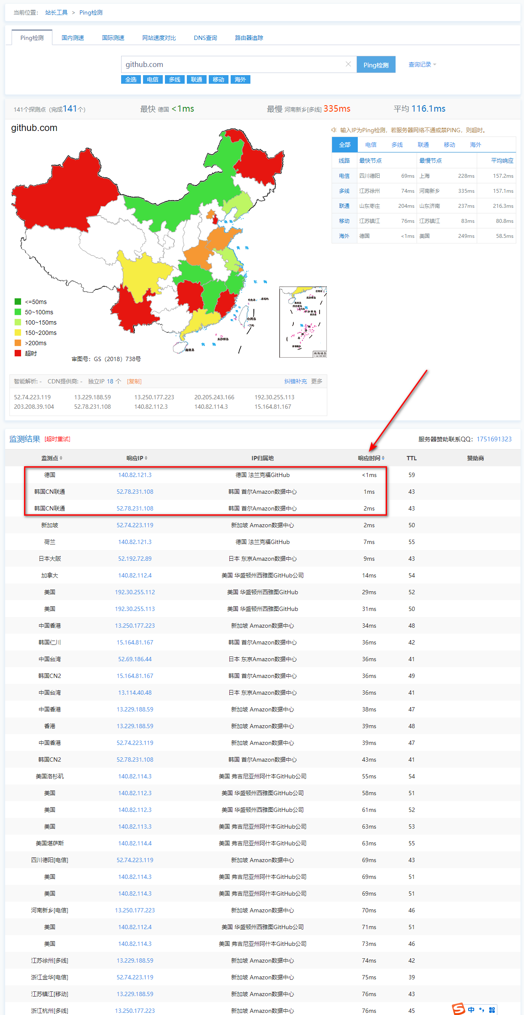Click 203.208.39.104 in the IP list

click(34, 407)
